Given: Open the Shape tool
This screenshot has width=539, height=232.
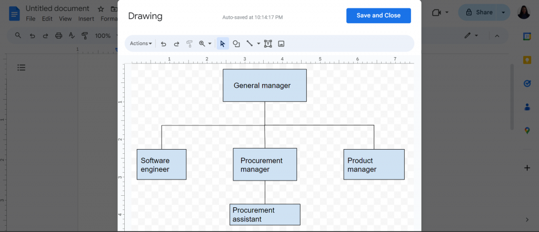Looking at the screenshot, I should [236, 44].
